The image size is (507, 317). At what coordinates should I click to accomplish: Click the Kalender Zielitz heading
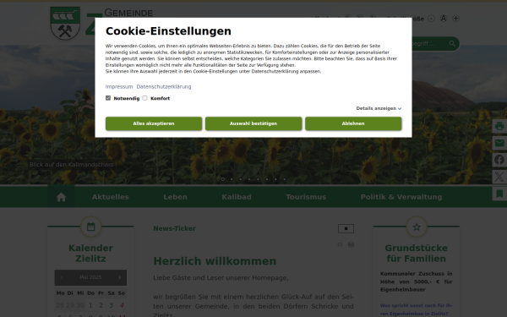tap(91, 254)
